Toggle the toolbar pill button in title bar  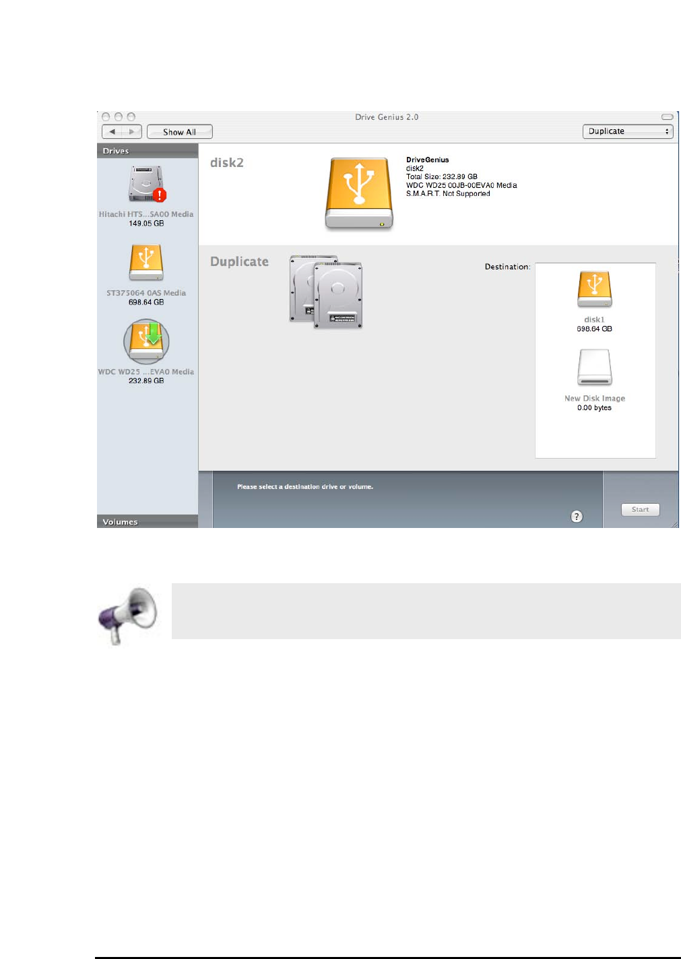click(668, 117)
